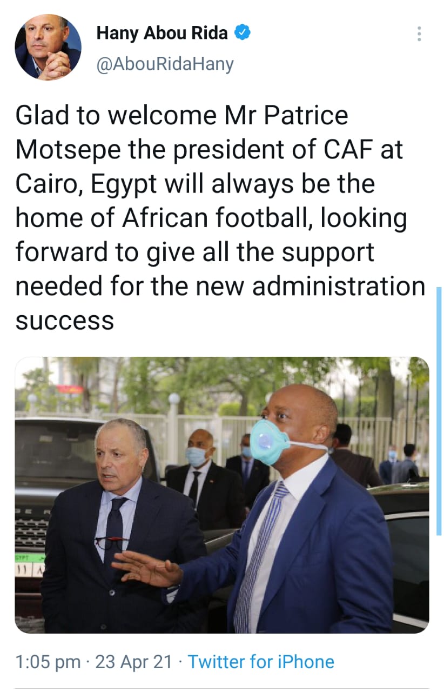
Task: Click the blue scrollbar on right edge
Action: 439,411
